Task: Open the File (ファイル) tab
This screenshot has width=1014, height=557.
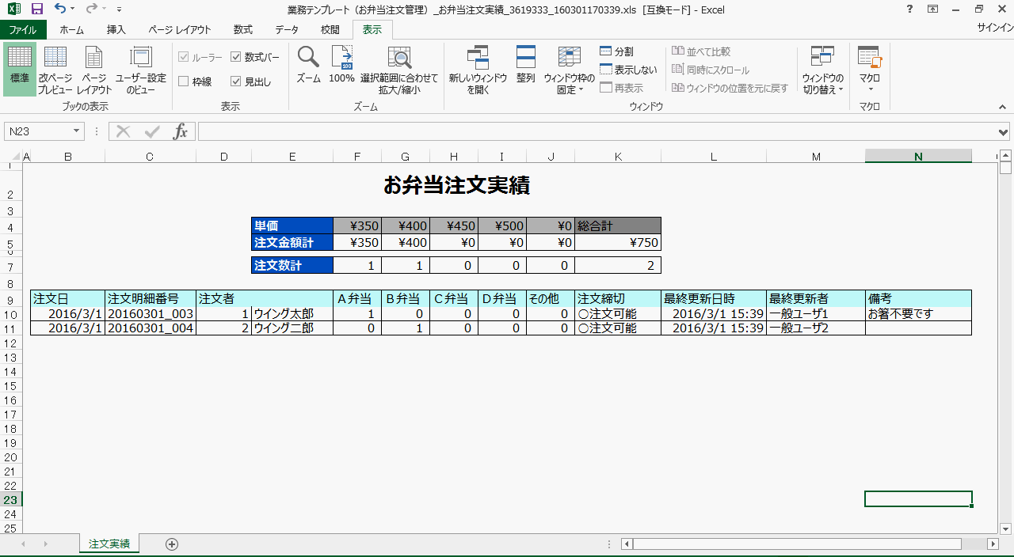Action: click(x=23, y=30)
